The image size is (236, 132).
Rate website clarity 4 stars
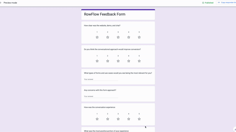click(x=129, y=37)
